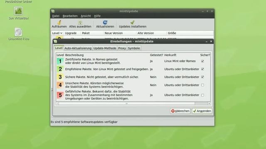Screen dimensions: 266x149
Task: Select the LinuxMint-7.iso desktop file
Action: (x=18, y=32)
